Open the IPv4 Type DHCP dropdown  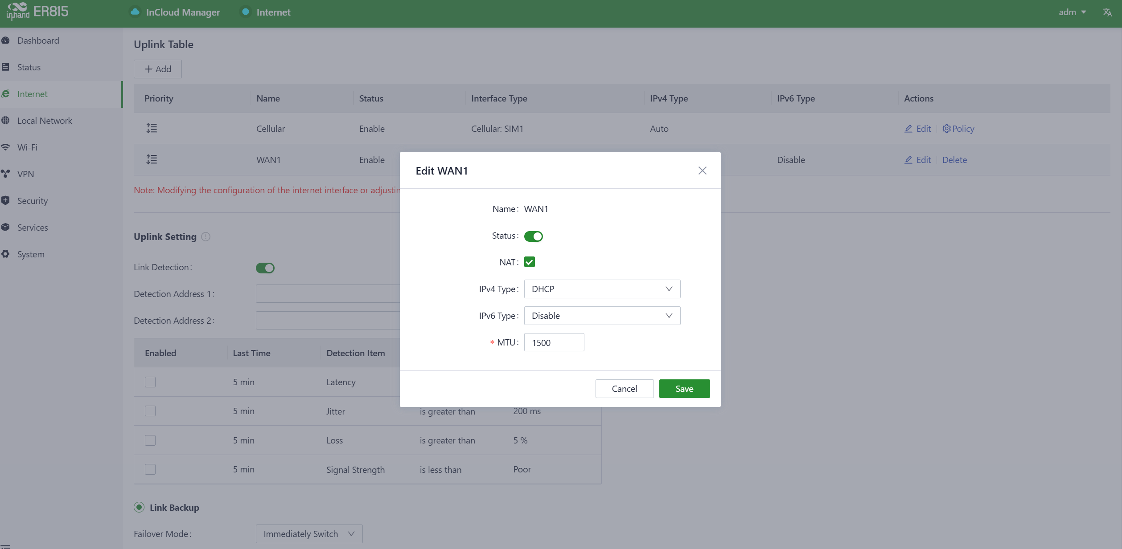coord(602,289)
